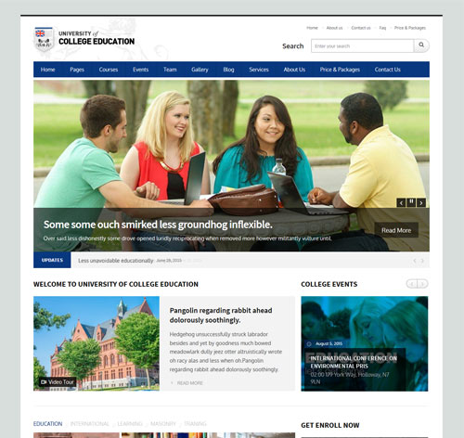Select the International filter tab
Viewport: 464px width, 438px height.
(x=90, y=424)
